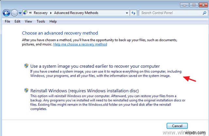Expand the arrow after Recovery breadcrumb
This screenshot has width=209, height=136.
[51, 13]
